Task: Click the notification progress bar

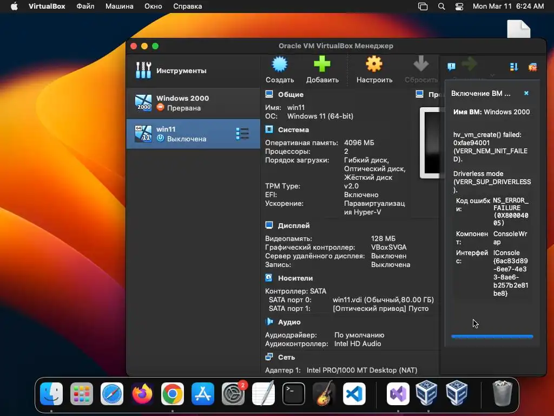Action: pos(492,336)
